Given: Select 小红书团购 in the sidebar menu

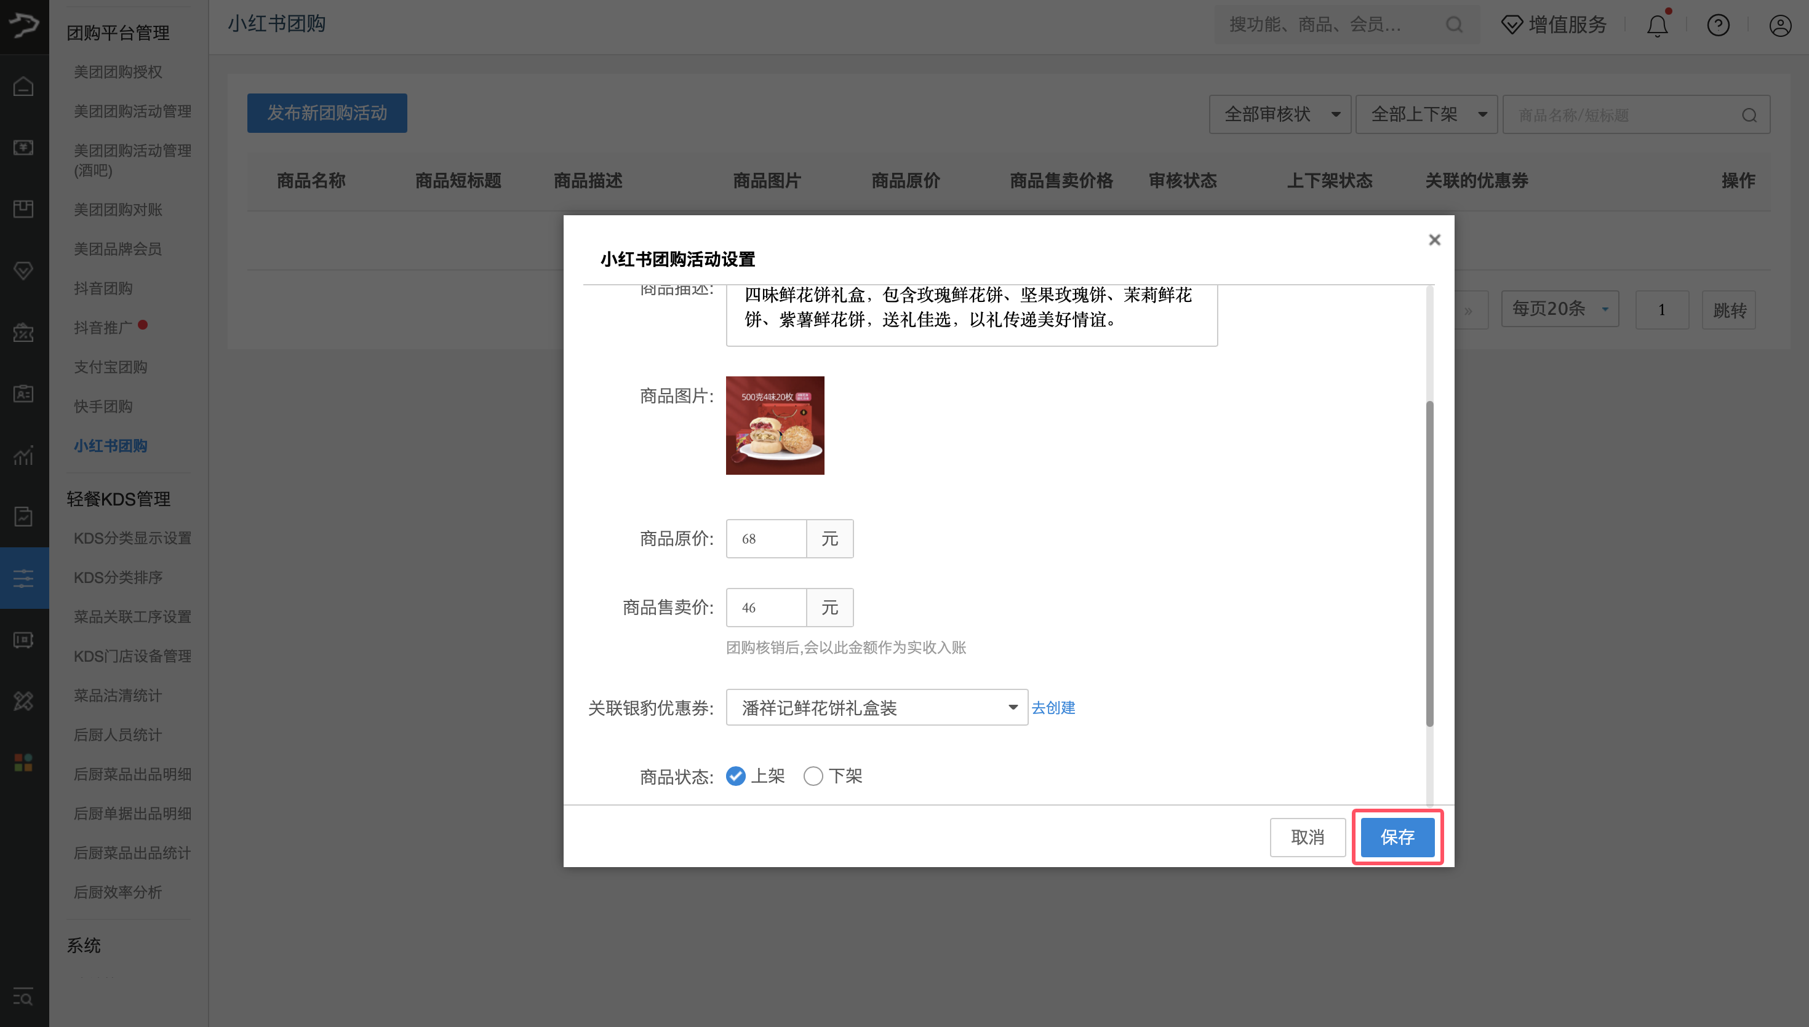Looking at the screenshot, I should [110, 445].
